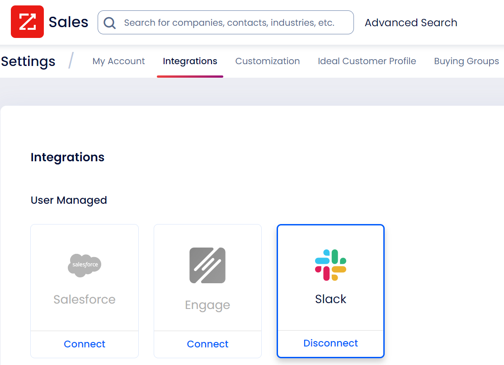
Task: Select the Engage integration card
Action: coord(207,280)
